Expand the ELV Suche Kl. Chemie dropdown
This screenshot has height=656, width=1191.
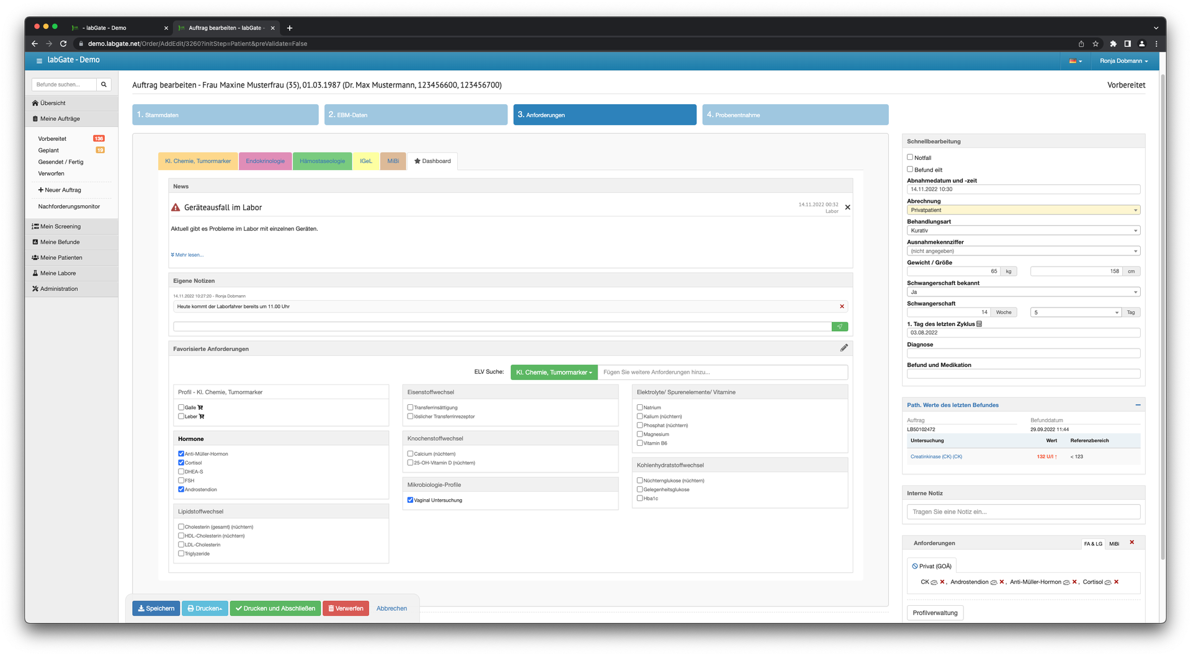553,373
